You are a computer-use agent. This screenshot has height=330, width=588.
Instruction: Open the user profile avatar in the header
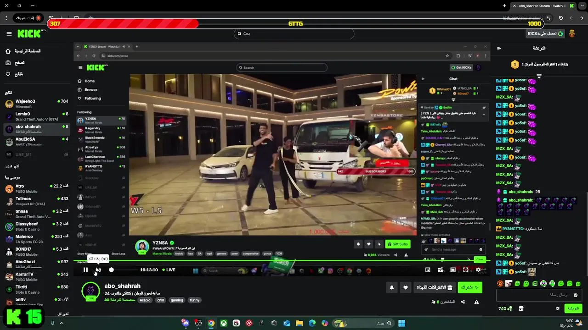tap(572, 33)
